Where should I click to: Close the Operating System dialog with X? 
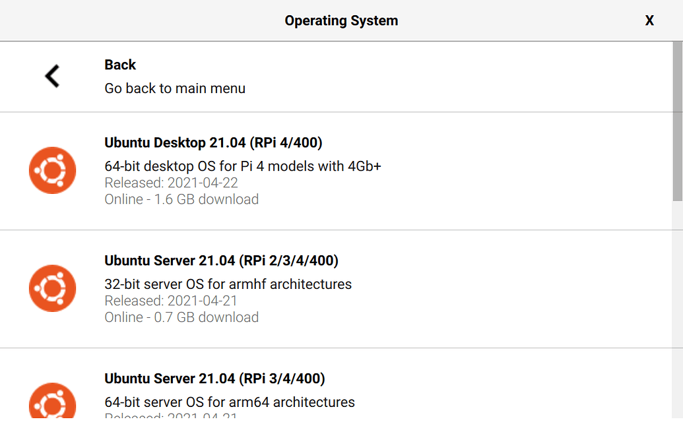coord(649,20)
